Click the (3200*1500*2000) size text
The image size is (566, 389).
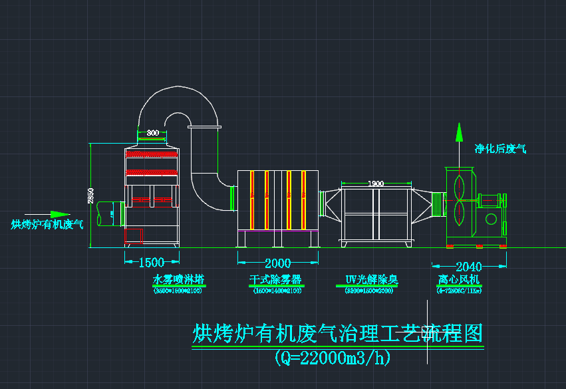click(x=369, y=291)
